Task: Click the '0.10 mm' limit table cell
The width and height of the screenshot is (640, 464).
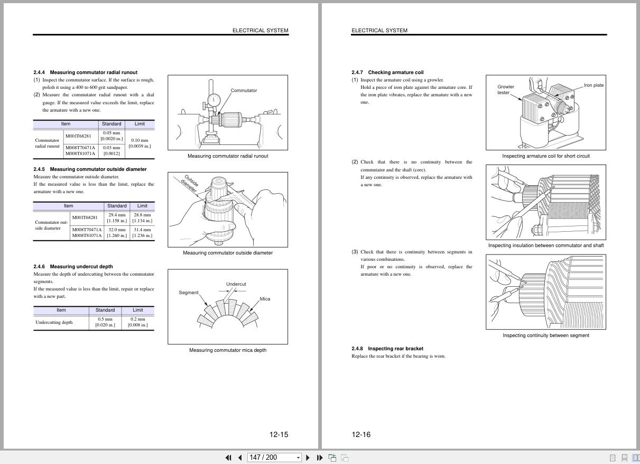Action: [140, 143]
